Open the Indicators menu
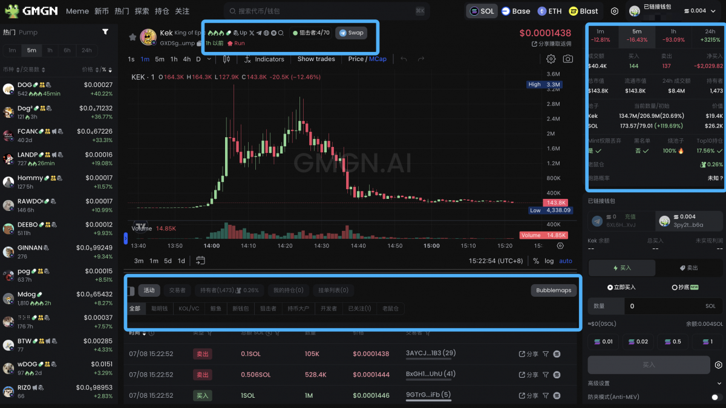This screenshot has height=408, width=726. point(264,59)
